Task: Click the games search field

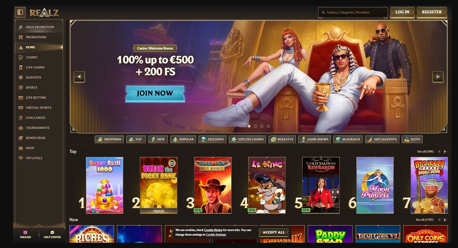Action: click(x=353, y=13)
